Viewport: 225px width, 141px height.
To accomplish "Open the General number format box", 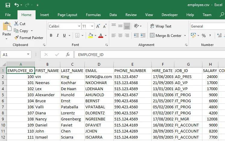I will point(208,26).
